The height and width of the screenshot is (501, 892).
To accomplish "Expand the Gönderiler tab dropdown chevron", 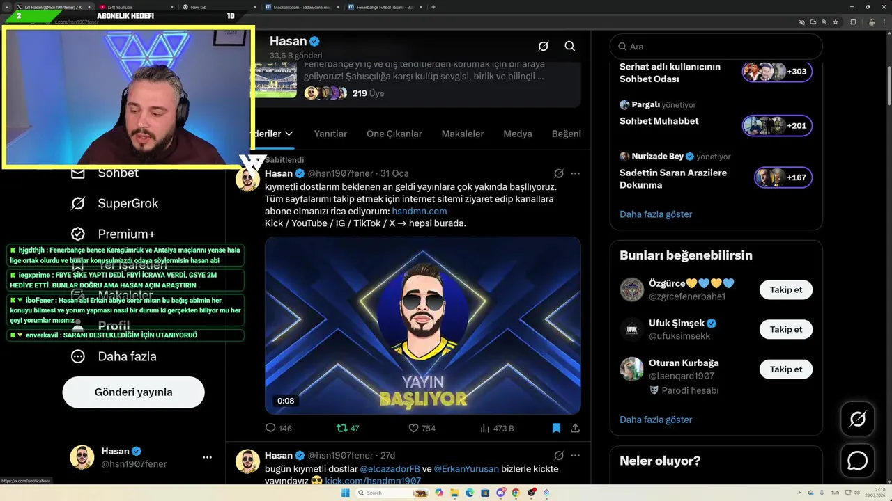I will pyautogui.click(x=289, y=134).
